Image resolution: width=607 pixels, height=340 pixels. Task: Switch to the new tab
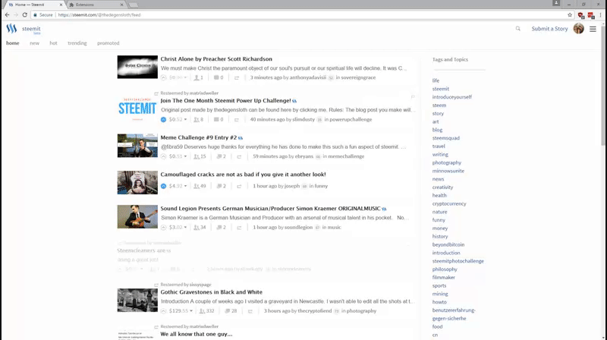point(34,43)
